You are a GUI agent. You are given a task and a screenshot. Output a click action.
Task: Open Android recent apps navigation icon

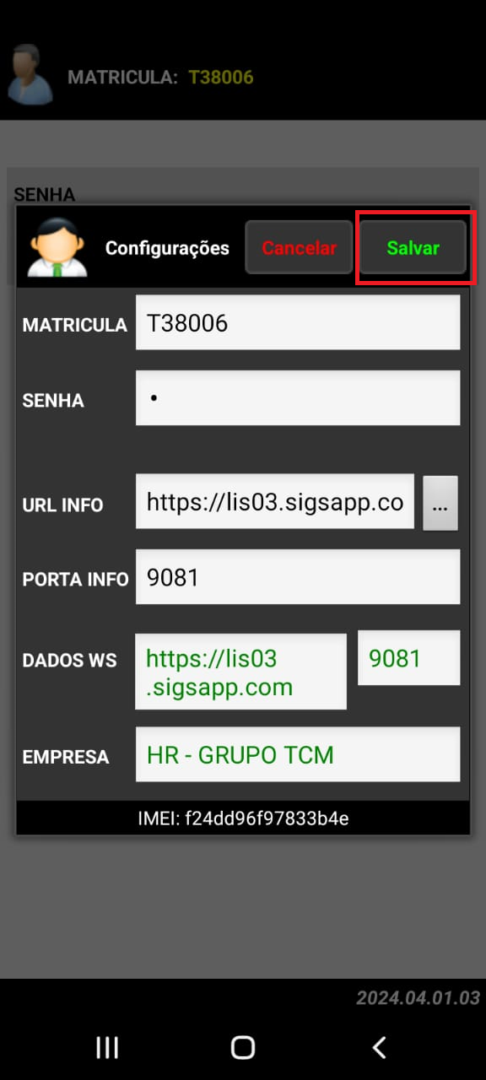coord(107,1047)
